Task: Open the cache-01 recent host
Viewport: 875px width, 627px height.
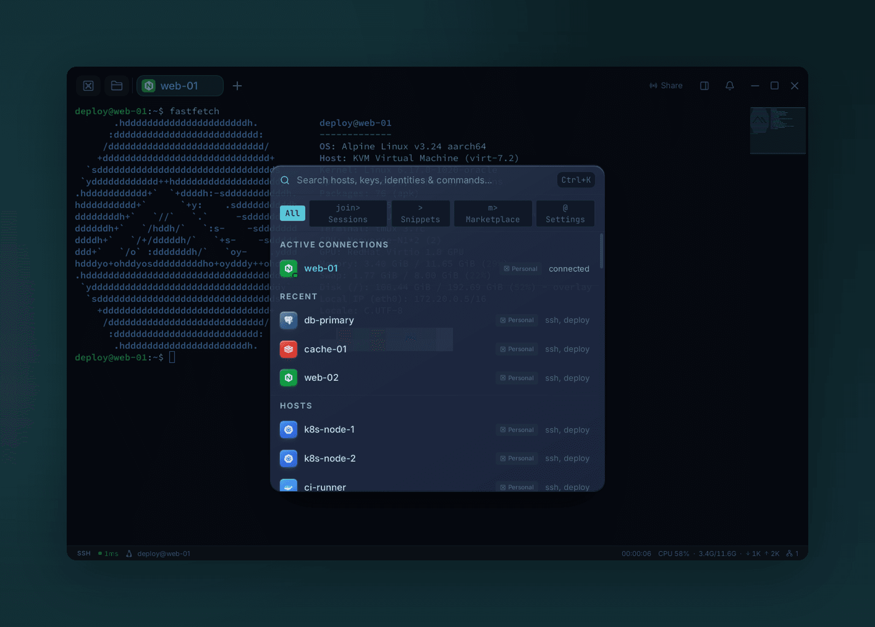Action: click(x=436, y=349)
